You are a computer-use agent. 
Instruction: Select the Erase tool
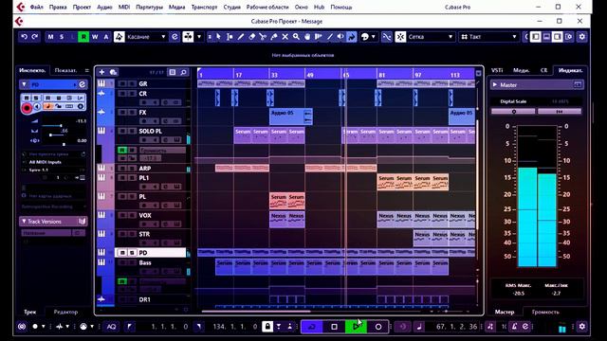tap(251, 37)
